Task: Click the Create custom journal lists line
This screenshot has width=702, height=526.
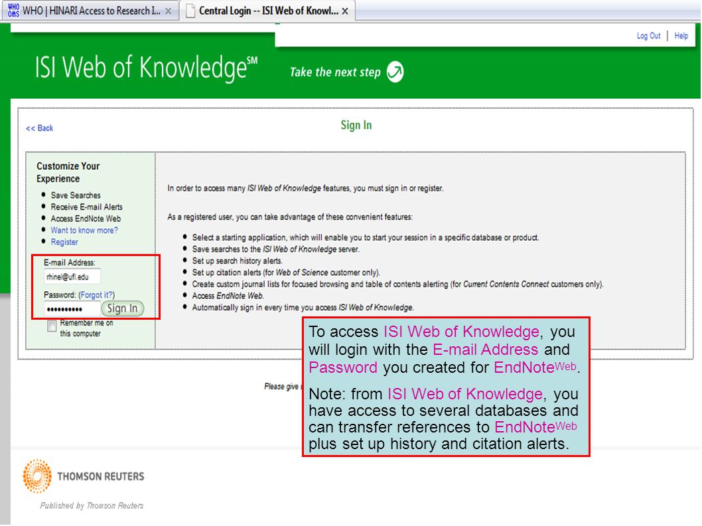Action: [397, 284]
